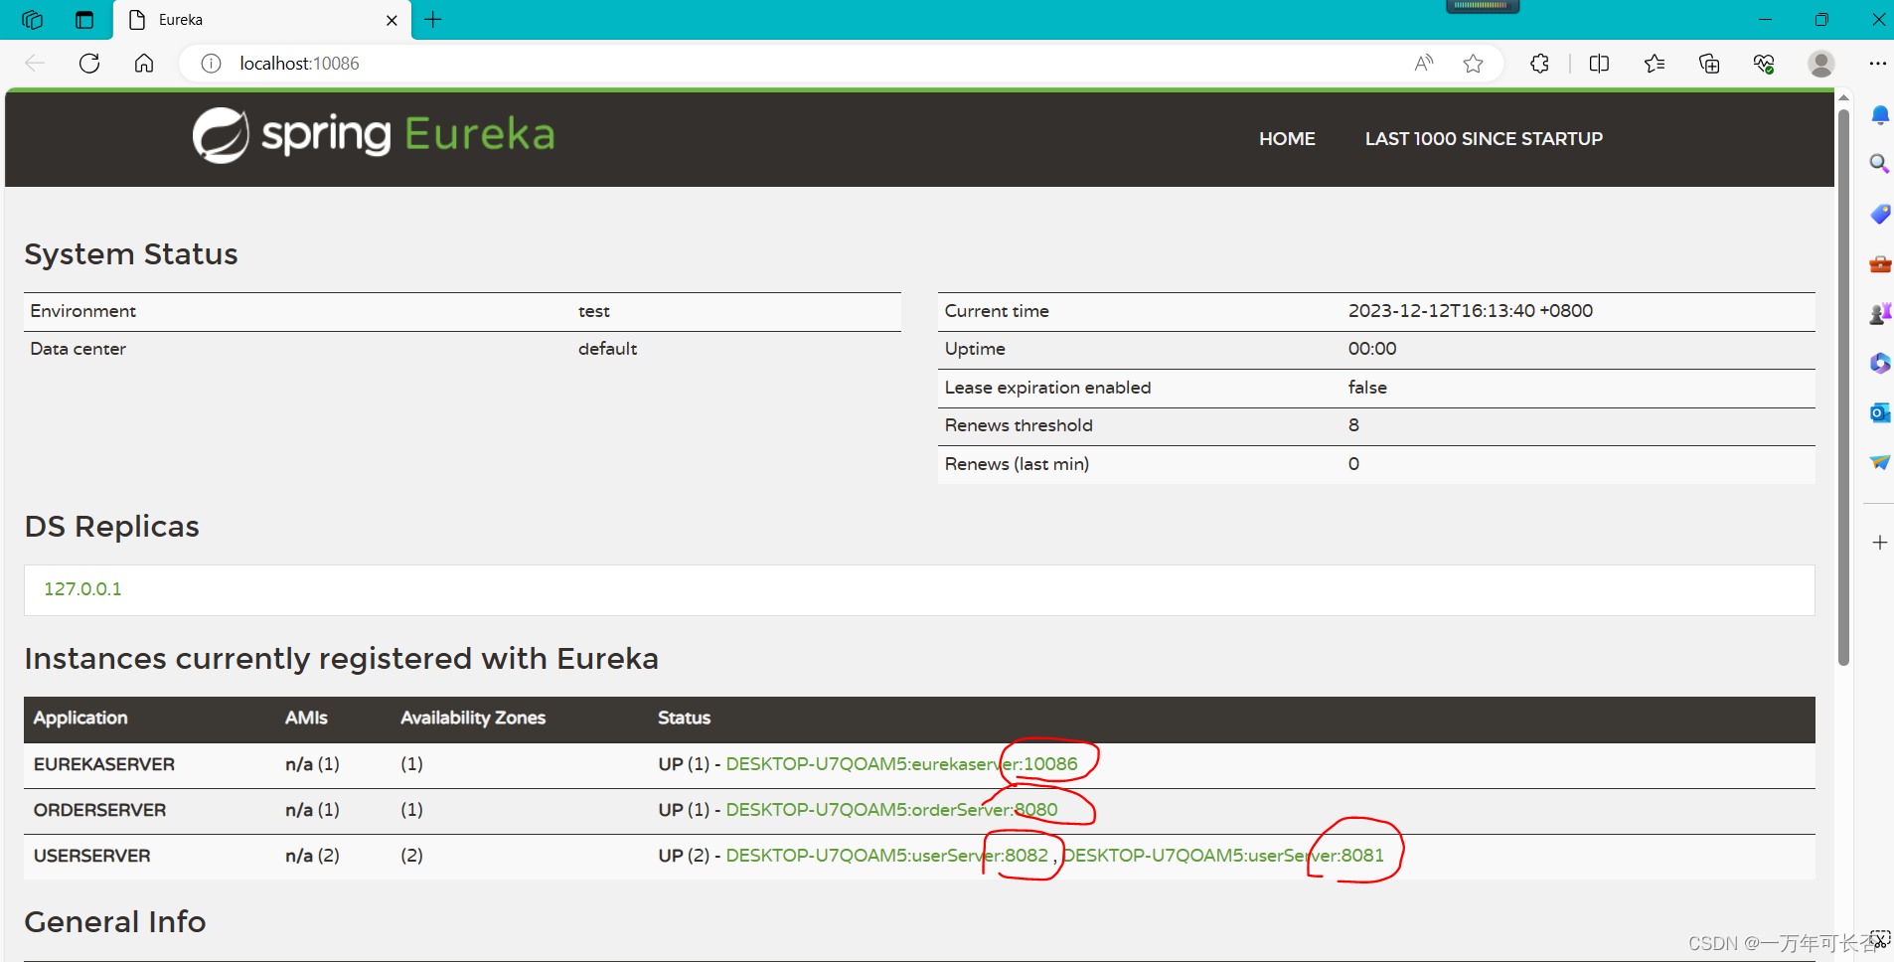Click the browser back arrow
This screenshot has height=962, width=1894.
pos(35,64)
